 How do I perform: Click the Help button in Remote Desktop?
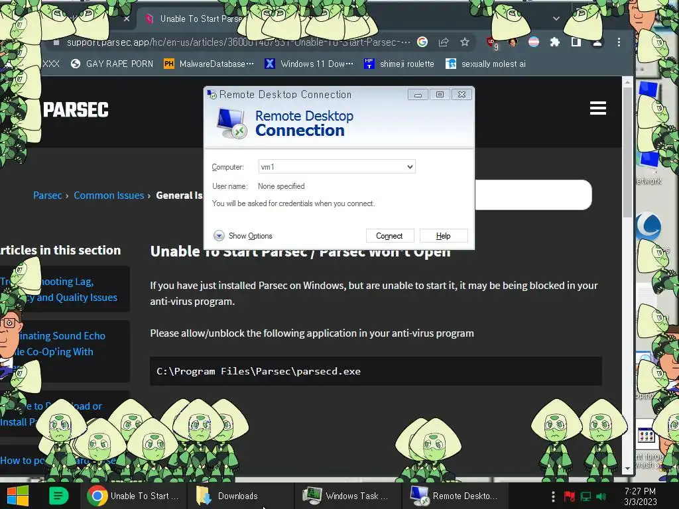tap(444, 236)
